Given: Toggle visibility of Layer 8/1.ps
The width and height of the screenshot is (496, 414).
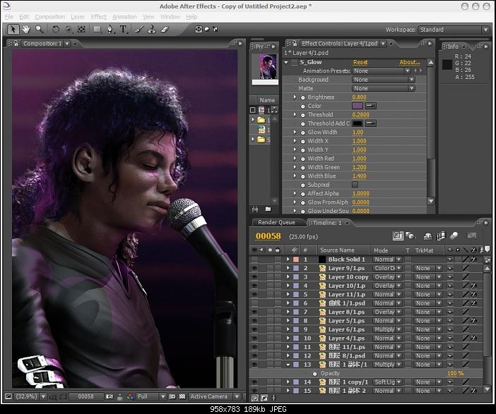Looking at the screenshot, I should click(x=254, y=312).
